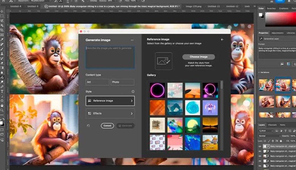Select the Frame tool
Viewport: 296px width, 170px height.
tap(2, 35)
